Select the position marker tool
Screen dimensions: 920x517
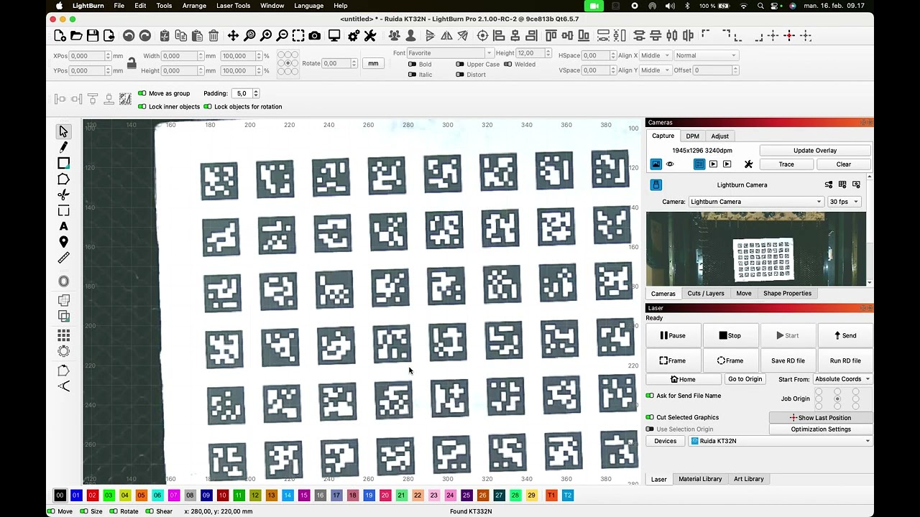point(63,242)
